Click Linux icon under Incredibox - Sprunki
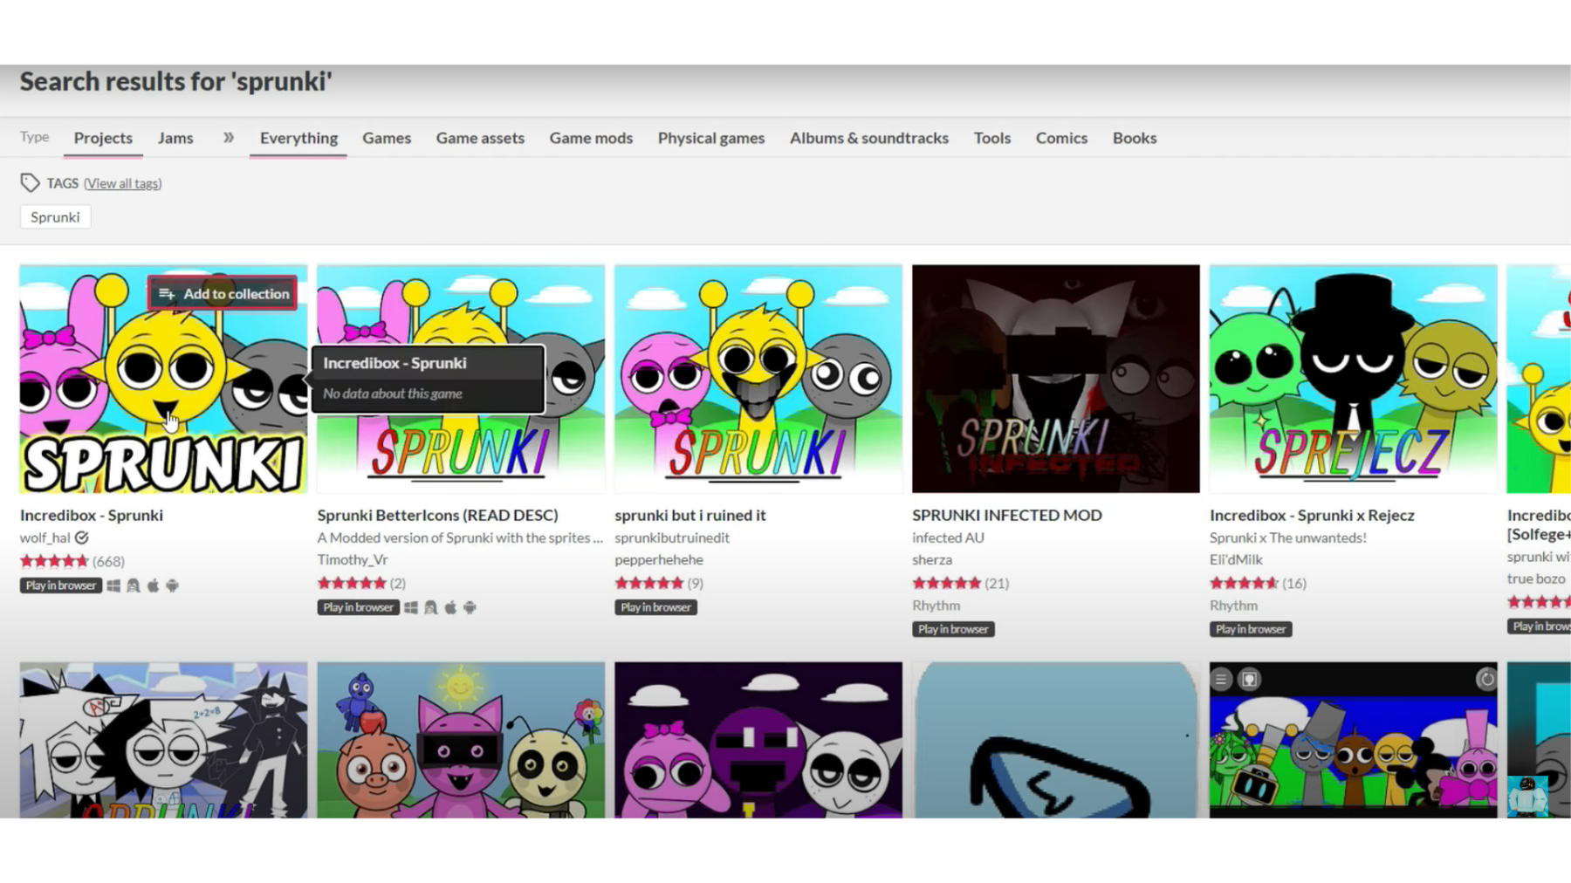 point(133,585)
